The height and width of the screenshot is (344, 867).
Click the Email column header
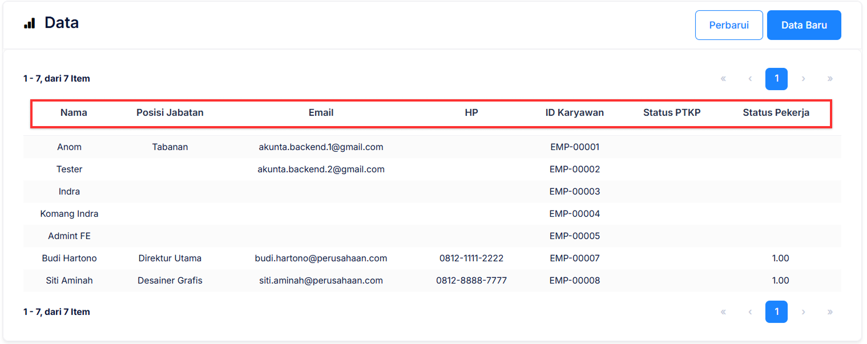321,112
